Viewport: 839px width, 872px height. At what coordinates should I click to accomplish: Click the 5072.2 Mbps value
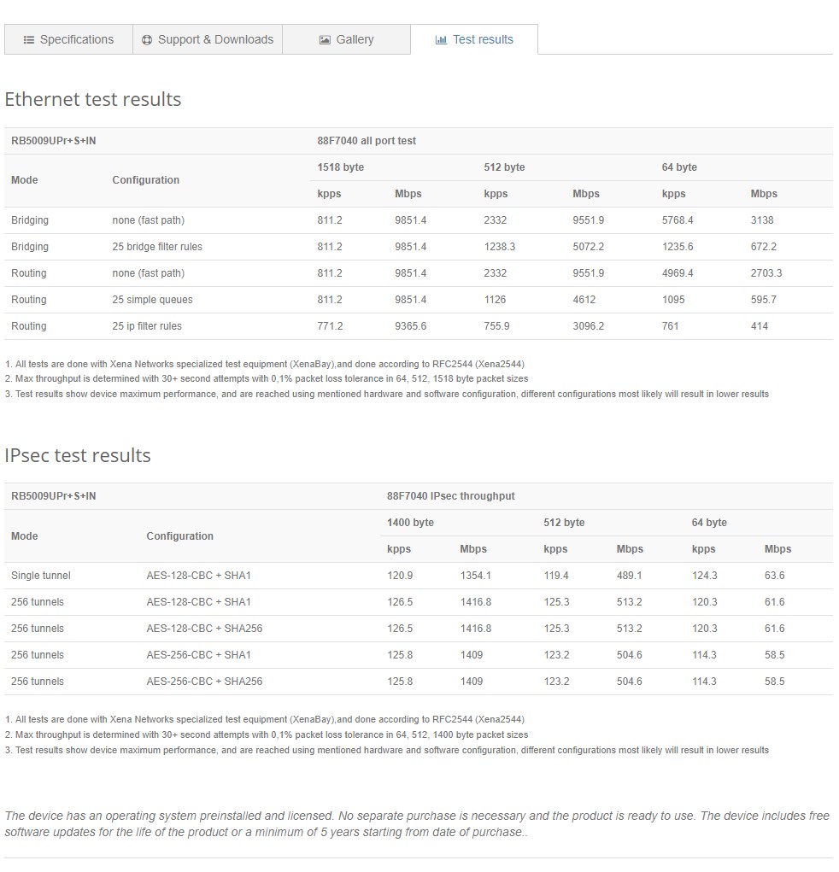coord(589,247)
